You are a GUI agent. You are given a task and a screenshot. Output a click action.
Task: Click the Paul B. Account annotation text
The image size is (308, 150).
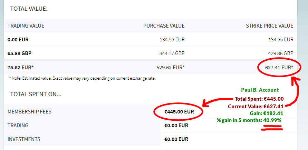point(260,90)
